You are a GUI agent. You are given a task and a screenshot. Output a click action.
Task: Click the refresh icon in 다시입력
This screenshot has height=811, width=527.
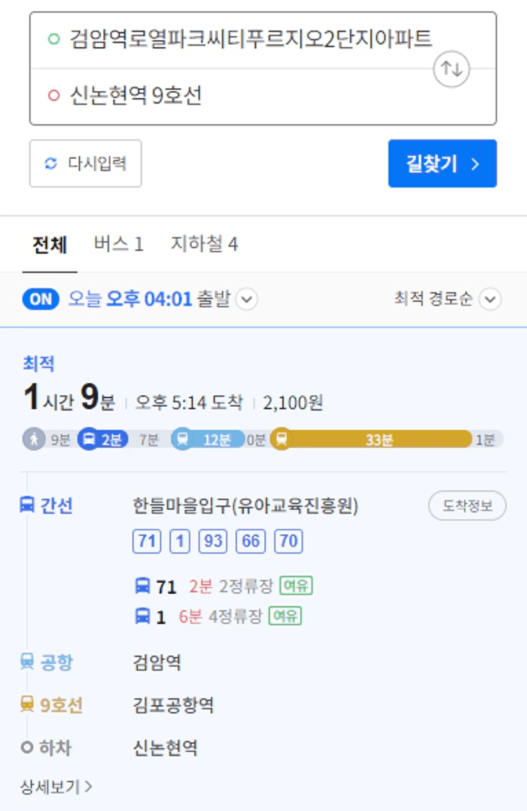click(50, 164)
